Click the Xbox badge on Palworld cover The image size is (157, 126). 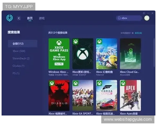click(99, 41)
